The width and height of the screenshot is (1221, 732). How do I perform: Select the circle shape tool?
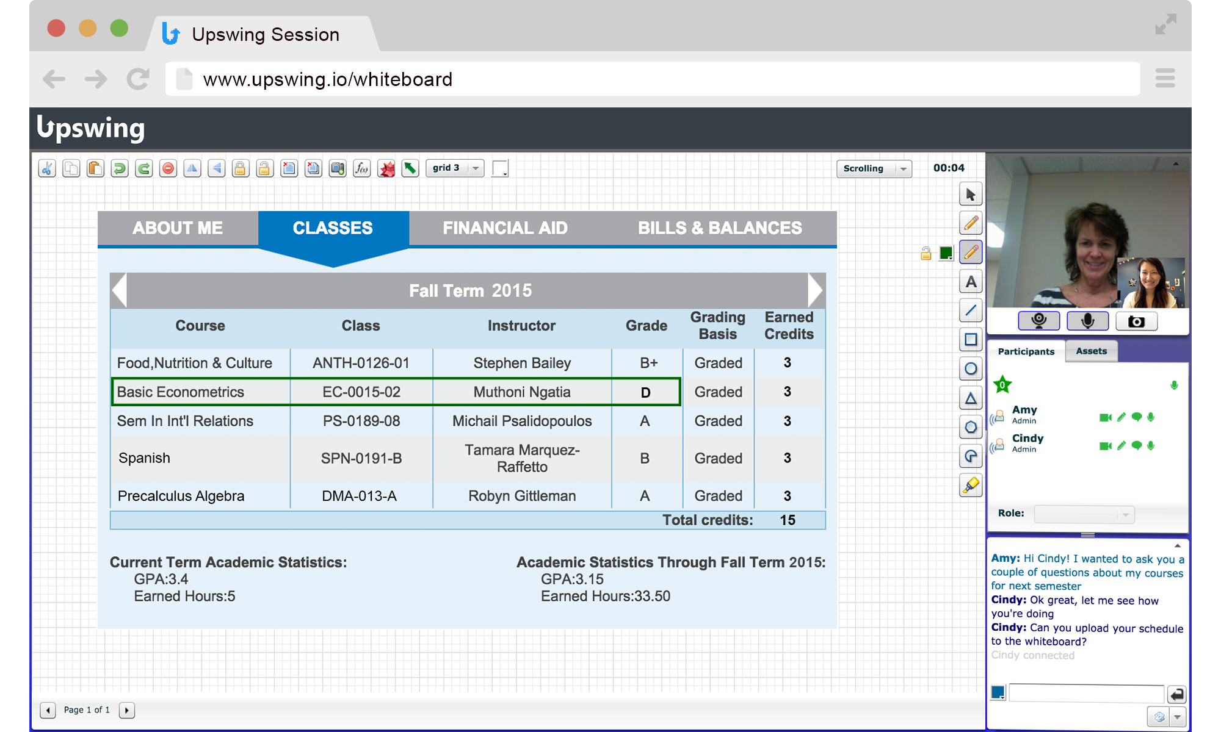971,368
